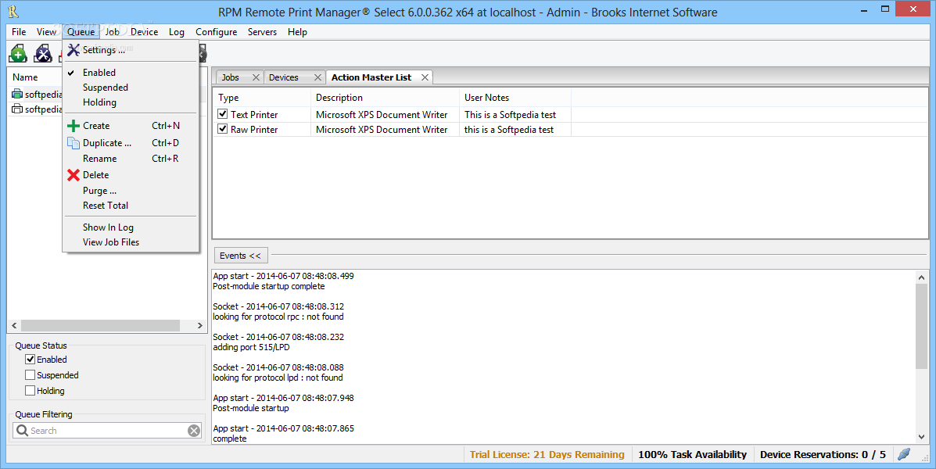Open the View menu
Viewport: 936px width, 469px height.
[47, 32]
